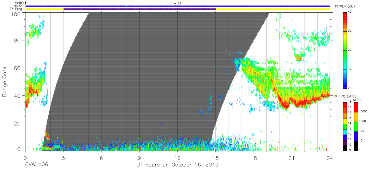Click the green band of the NOISE legend
Viewport: 371px width, 171px height.
pyautogui.click(x=356, y=127)
